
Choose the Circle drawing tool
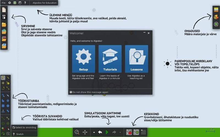pos(8,105)
